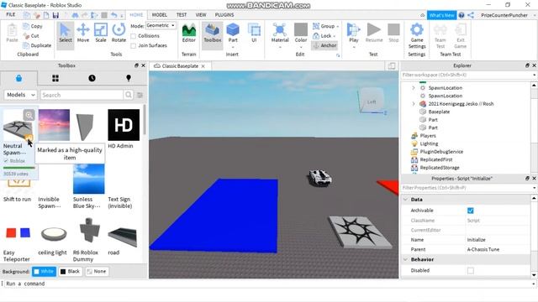The image size is (538, 302).
Task: Click the Toolbox Search input field
Action: click(x=82, y=95)
